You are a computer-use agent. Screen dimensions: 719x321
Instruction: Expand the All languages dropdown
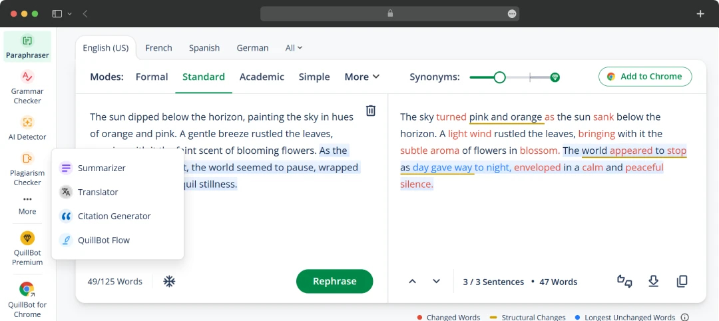(294, 48)
